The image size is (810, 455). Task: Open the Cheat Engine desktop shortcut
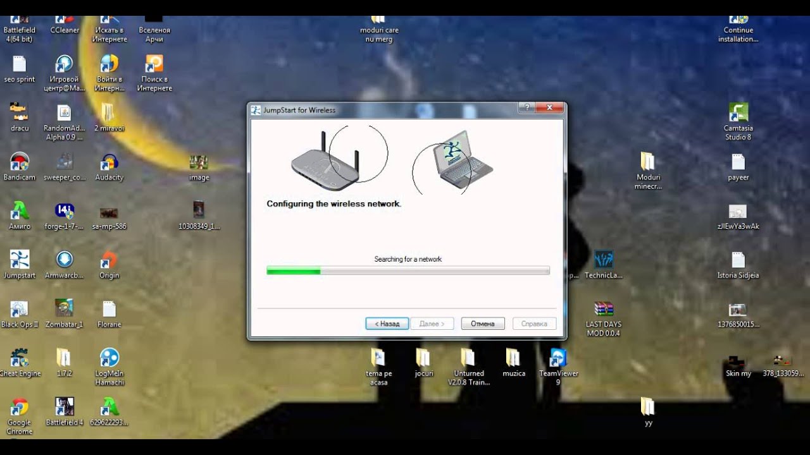click(x=20, y=363)
